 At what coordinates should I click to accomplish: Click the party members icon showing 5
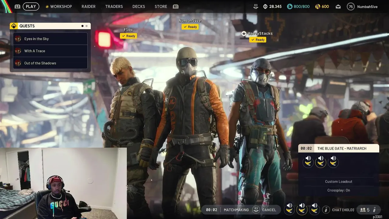pyautogui.click(x=363, y=210)
